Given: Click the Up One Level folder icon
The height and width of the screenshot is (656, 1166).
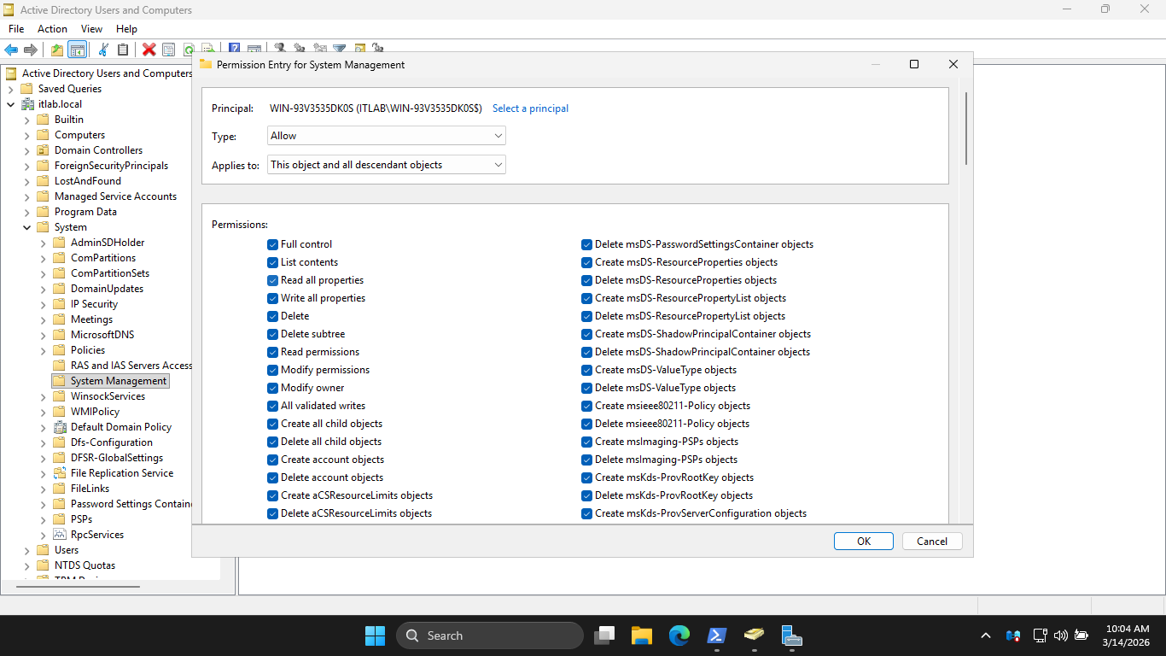Looking at the screenshot, I should 57,50.
